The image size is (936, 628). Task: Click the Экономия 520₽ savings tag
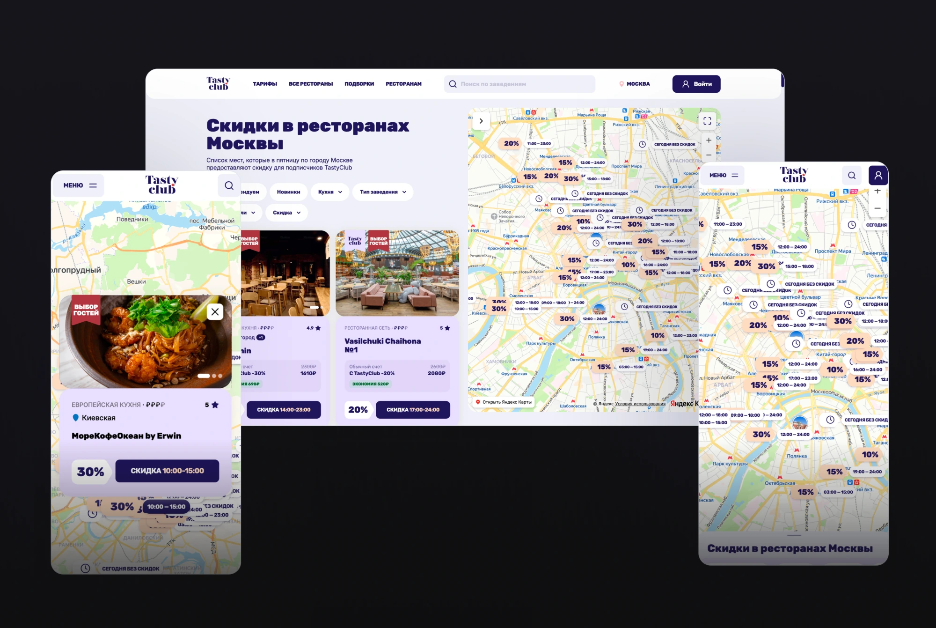[x=370, y=384]
